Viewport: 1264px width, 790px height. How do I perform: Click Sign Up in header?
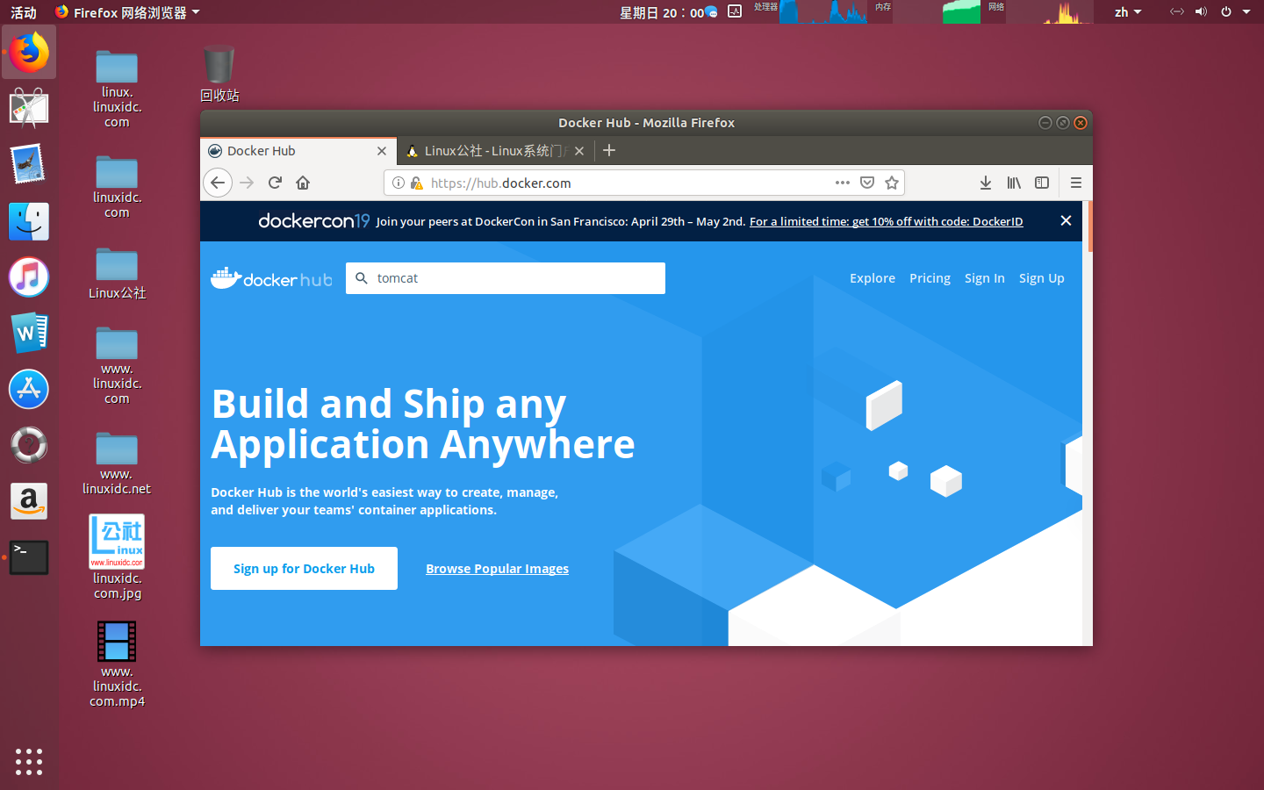tap(1042, 278)
